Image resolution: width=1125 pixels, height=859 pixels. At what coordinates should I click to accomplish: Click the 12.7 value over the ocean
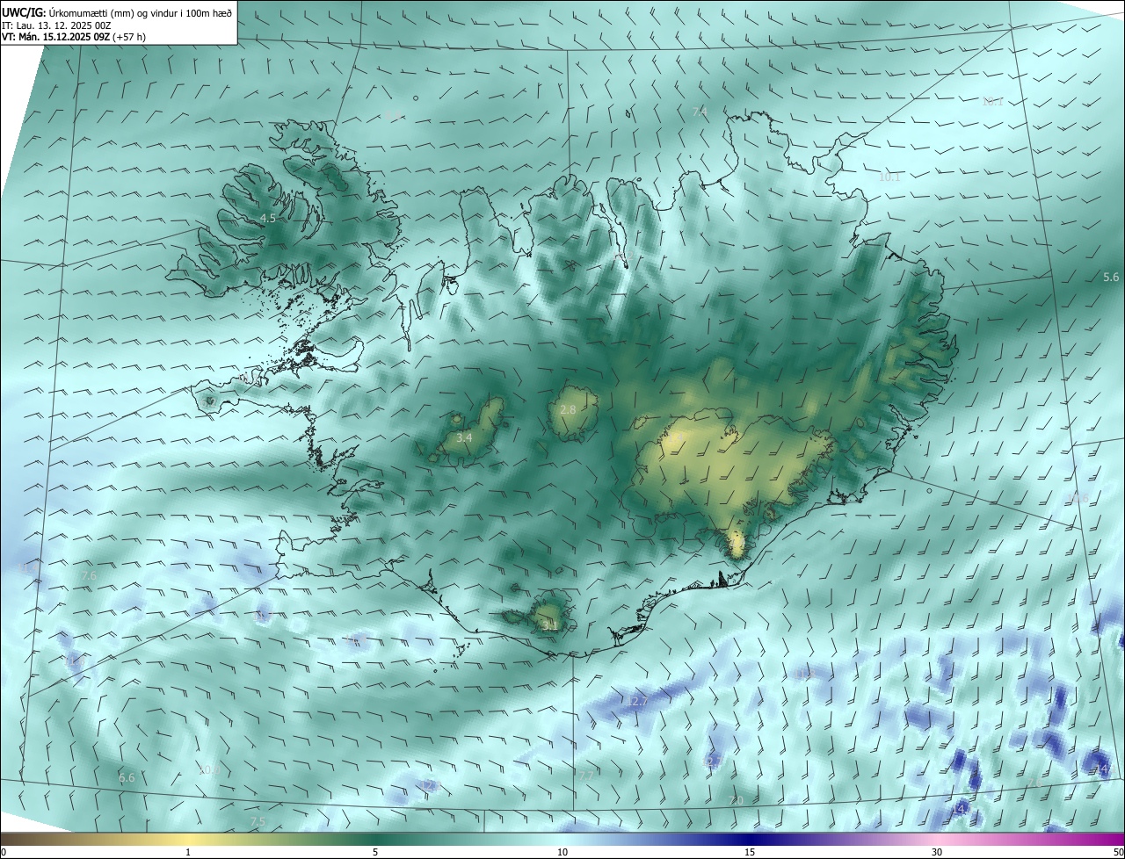click(637, 702)
